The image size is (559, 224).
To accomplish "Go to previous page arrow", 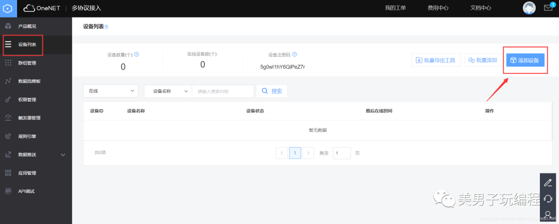I will [x=282, y=153].
